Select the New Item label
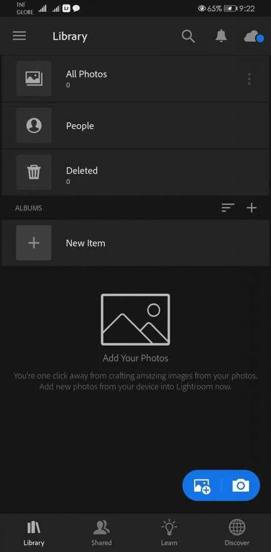The image size is (271, 552). [85, 243]
